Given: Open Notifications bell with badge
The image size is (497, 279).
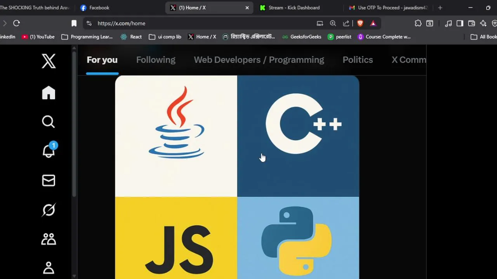Looking at the screenshot, I should coord(49,150).
